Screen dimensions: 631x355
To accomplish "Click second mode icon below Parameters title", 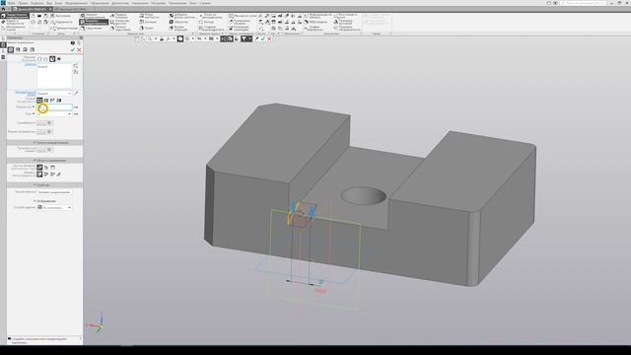I will (18, 50).
